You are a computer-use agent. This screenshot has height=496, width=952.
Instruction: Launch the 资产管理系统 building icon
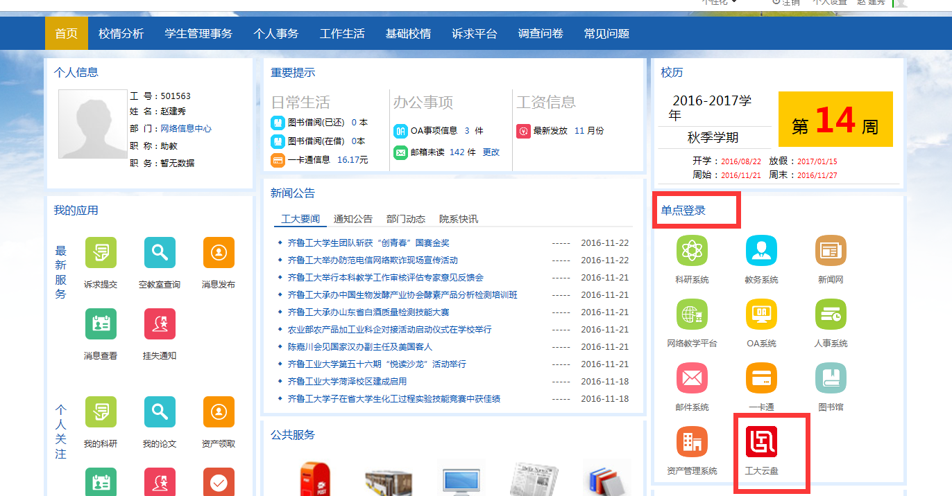point(692,442)
